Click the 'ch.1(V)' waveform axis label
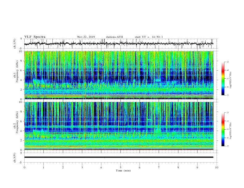Viewport: 244px width, 188px height. coord(15,44)
